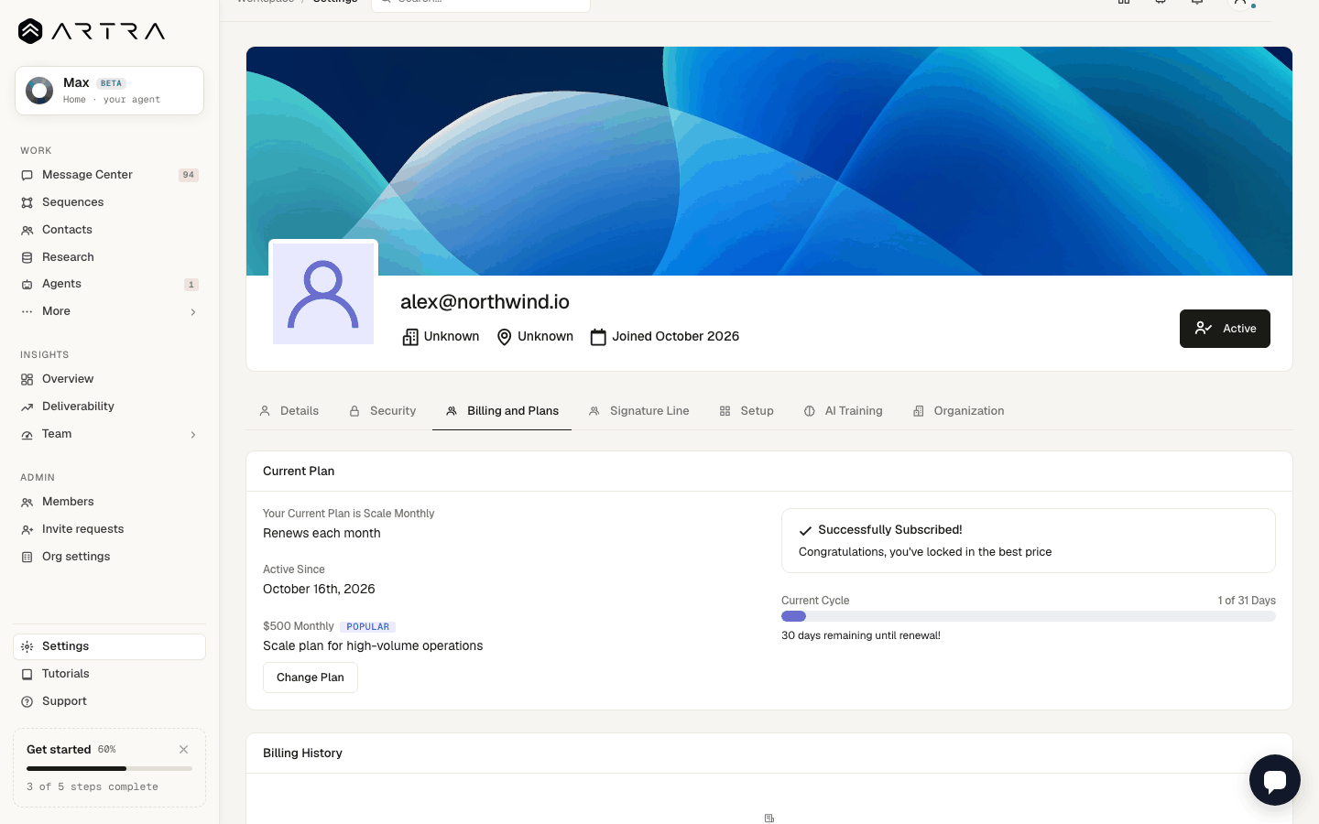Open Agents page
Screen dimensions: 1319x824
109,284
